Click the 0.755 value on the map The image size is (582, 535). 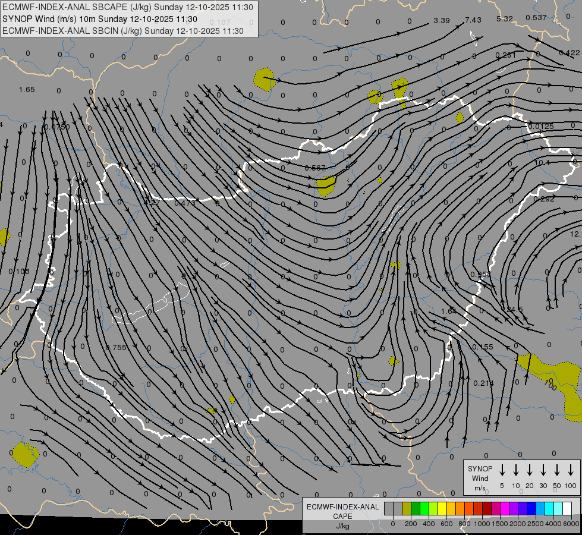click(x=116, y=348)
